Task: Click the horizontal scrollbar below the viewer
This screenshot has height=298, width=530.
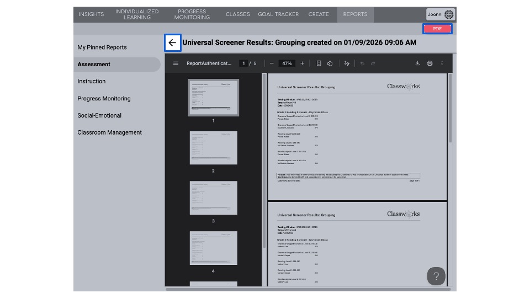Action: [x=308, y=289]
